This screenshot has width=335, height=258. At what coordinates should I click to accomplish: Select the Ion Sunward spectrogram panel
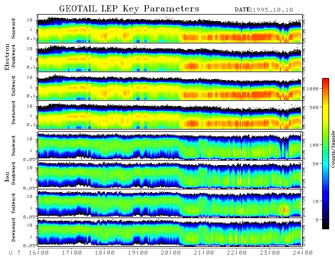170,146
